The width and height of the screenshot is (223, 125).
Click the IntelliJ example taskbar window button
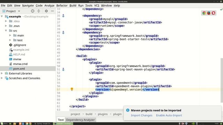tap(63, 124)
